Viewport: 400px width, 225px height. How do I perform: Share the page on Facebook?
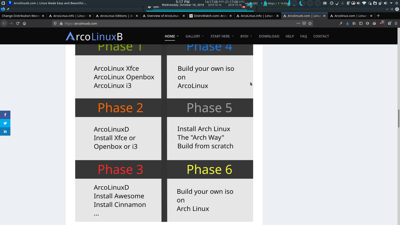[x=5, y=115]
